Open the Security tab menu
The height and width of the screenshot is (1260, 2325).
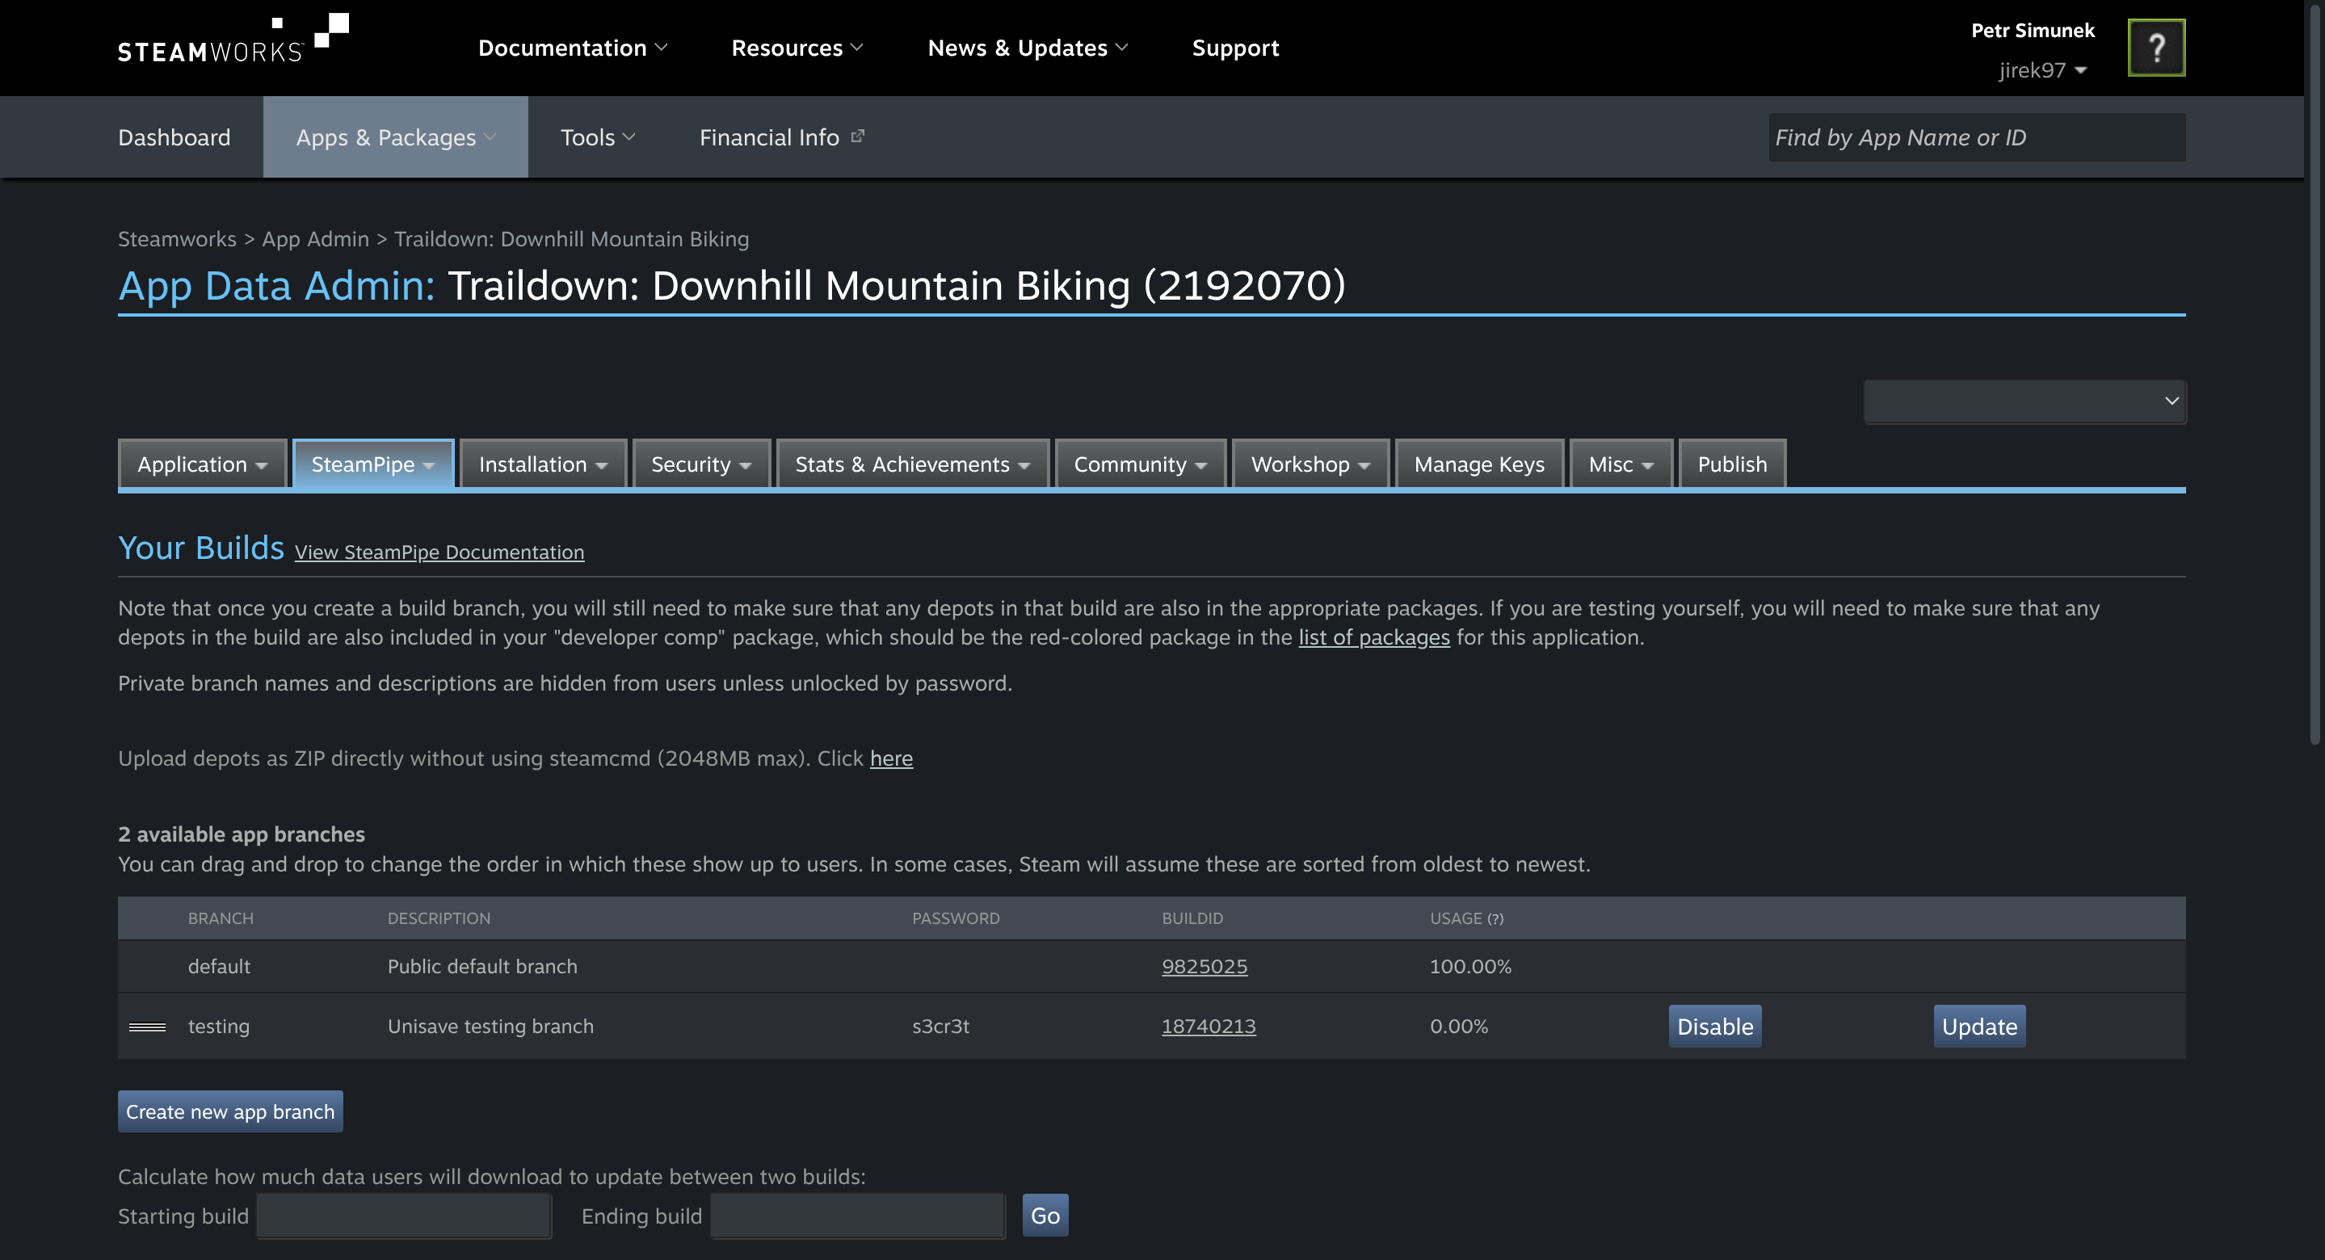[701, 464]
